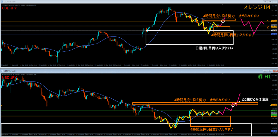This screenshot has width=278, height=137.
Task: Click the orange 151.255 price tag on H4 axis
Action: pos(274,21)
